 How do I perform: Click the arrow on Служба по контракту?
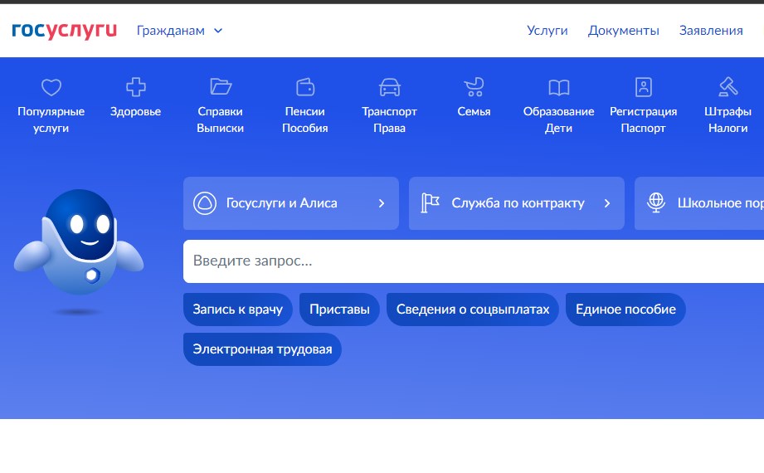607,203
